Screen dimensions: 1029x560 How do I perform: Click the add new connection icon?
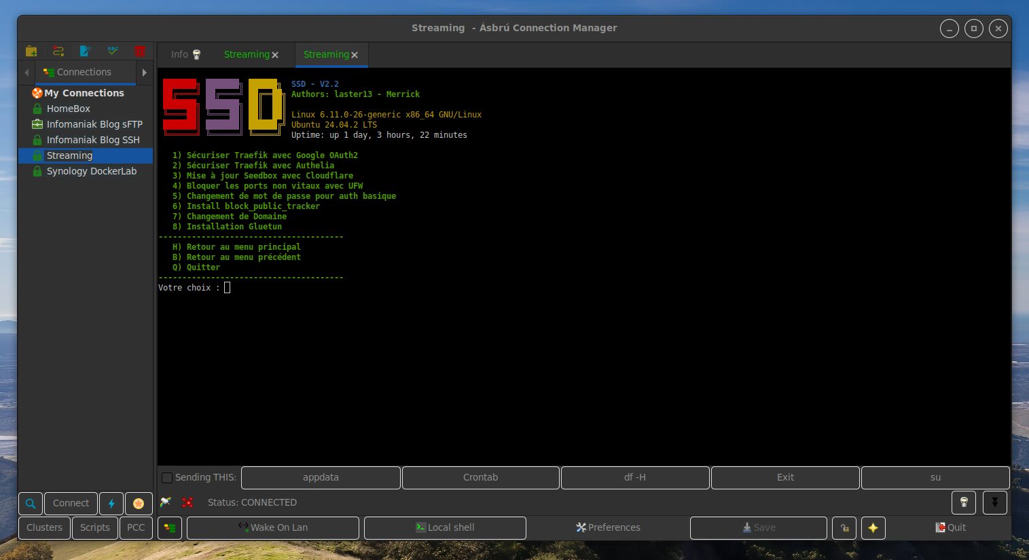[x=58, y=52]
